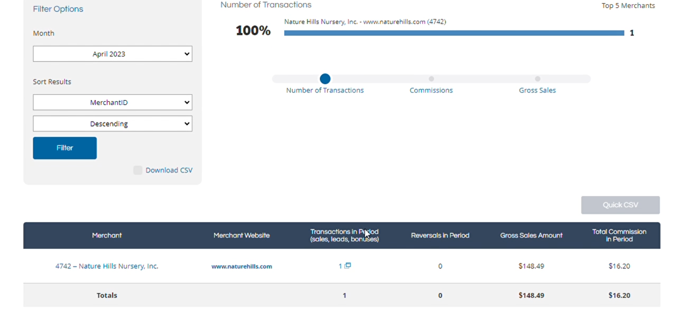
Task: Click the Totals row $16.20 commission
Action: (x=619, y=295)
